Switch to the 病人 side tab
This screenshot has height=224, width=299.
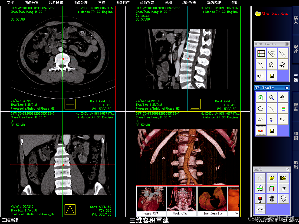(x=295, y=20)
